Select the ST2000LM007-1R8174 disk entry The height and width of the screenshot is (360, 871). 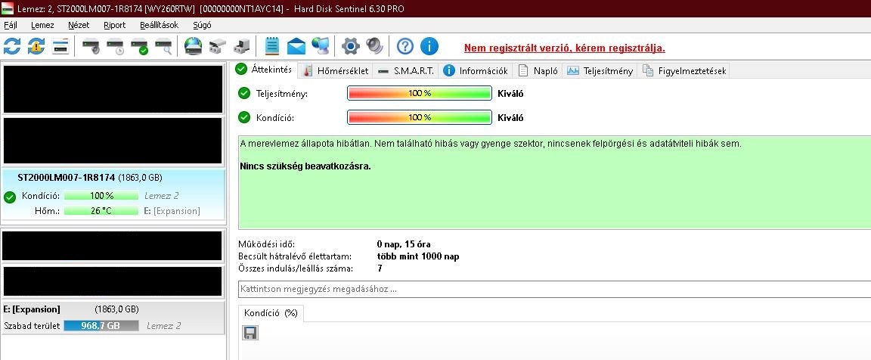point(113,195)
